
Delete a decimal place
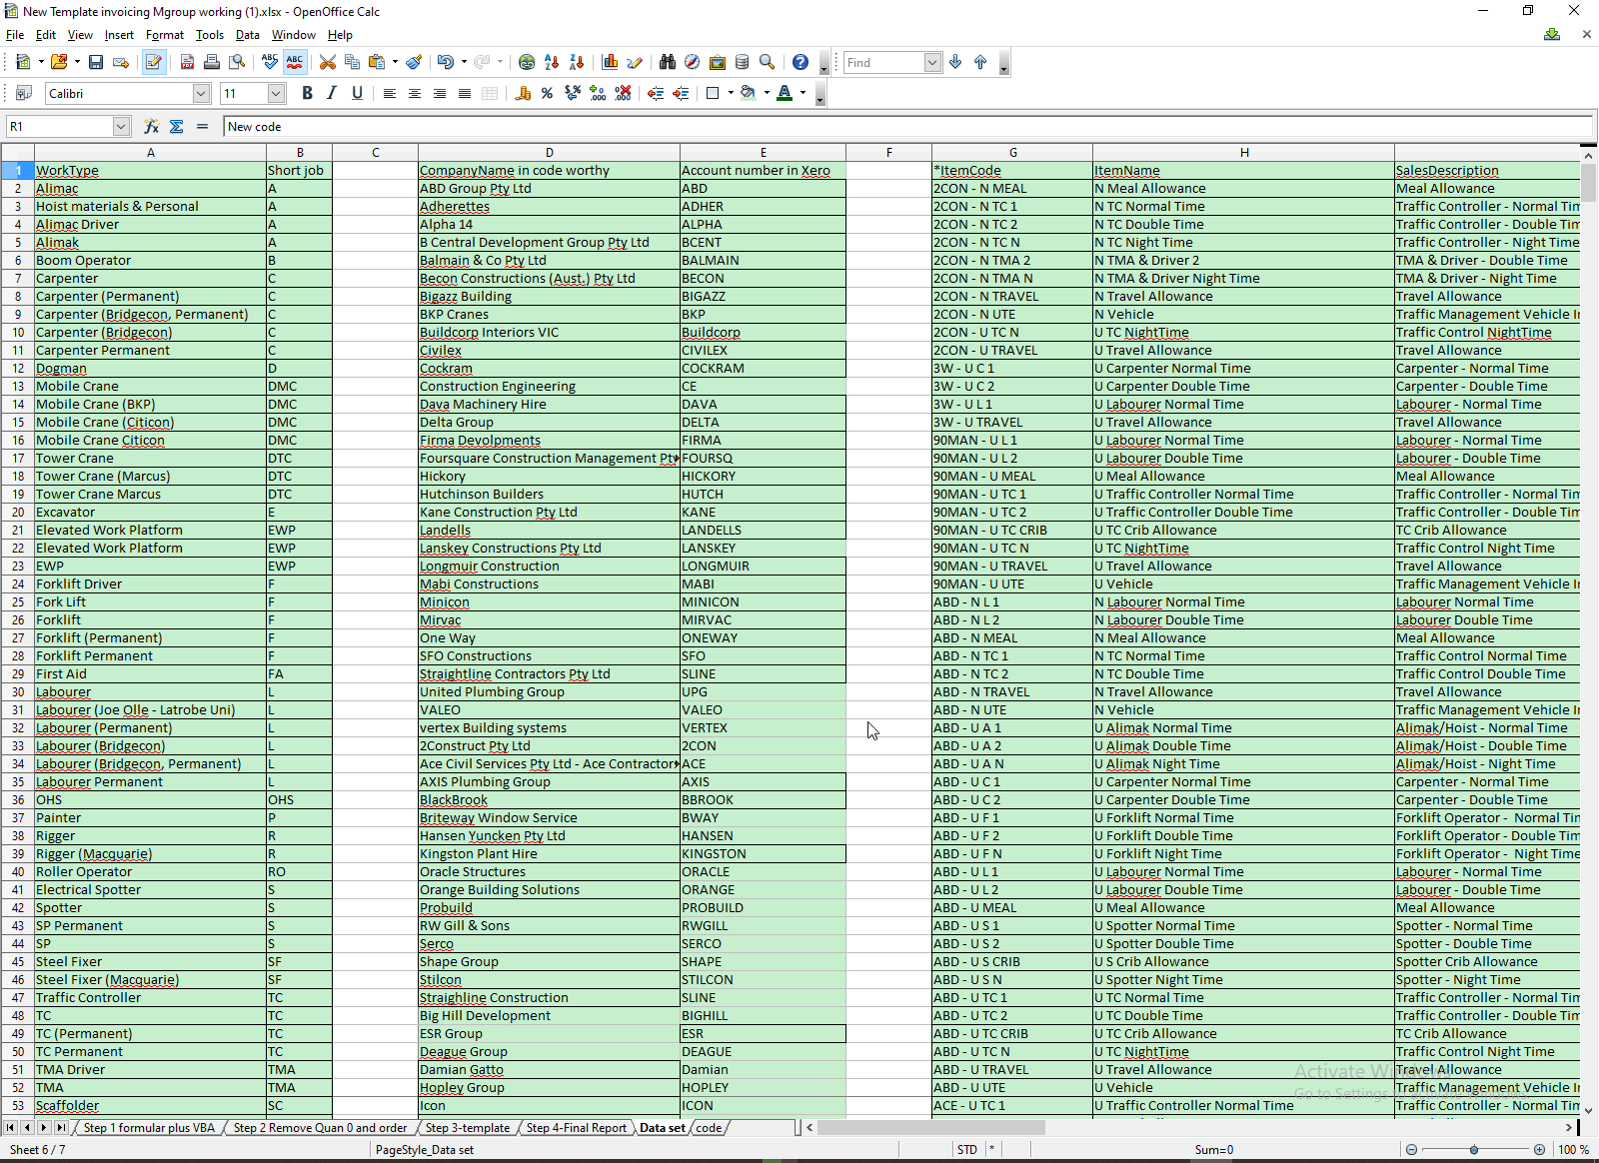623,93
